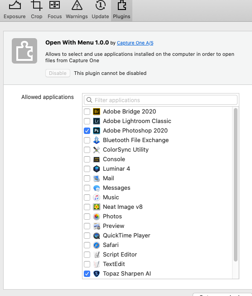This screenshot has width=252, height=296.
Task: Click the Adobe Photoshop 2020 app icon
Action: (97, 131)
